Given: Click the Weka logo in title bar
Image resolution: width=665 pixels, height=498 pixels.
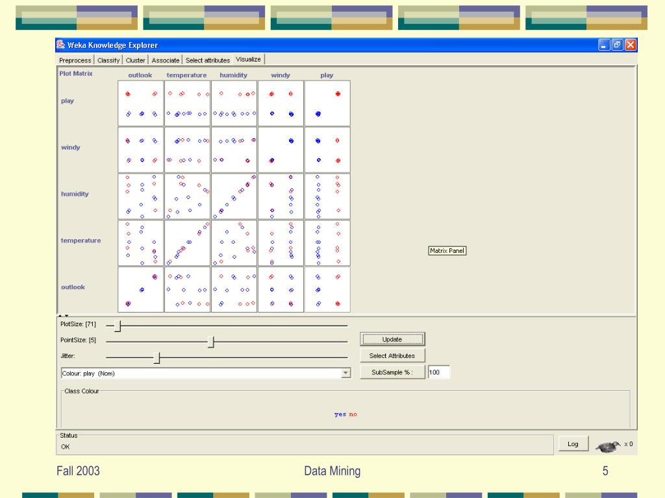Looking at the screenshot, I should tap(61, 45).
